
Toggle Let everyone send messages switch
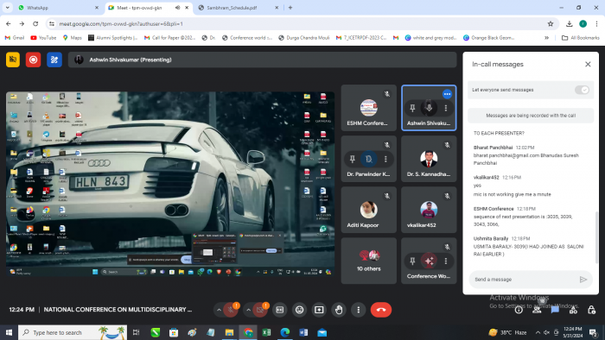(x=582, y=90)
